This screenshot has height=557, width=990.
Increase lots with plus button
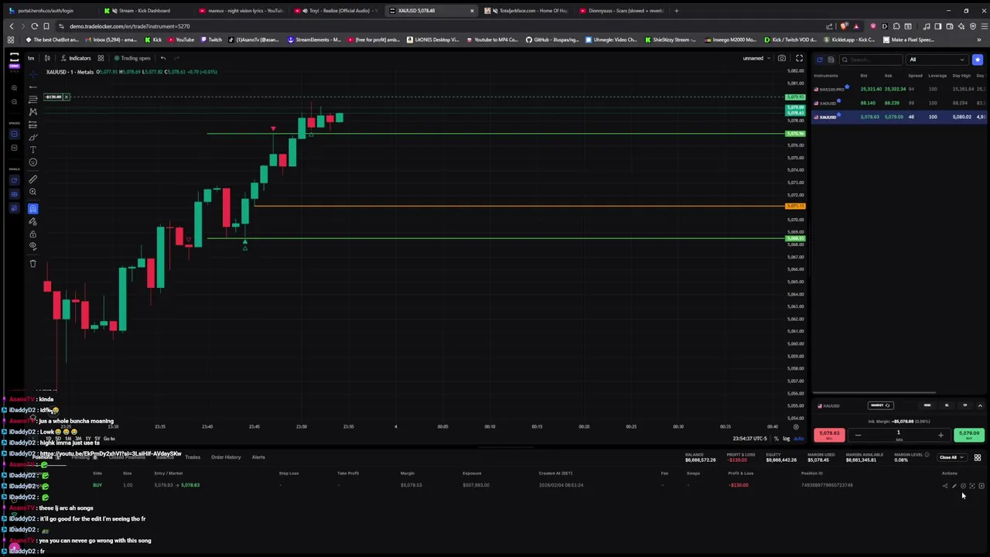tap(940, 436)
